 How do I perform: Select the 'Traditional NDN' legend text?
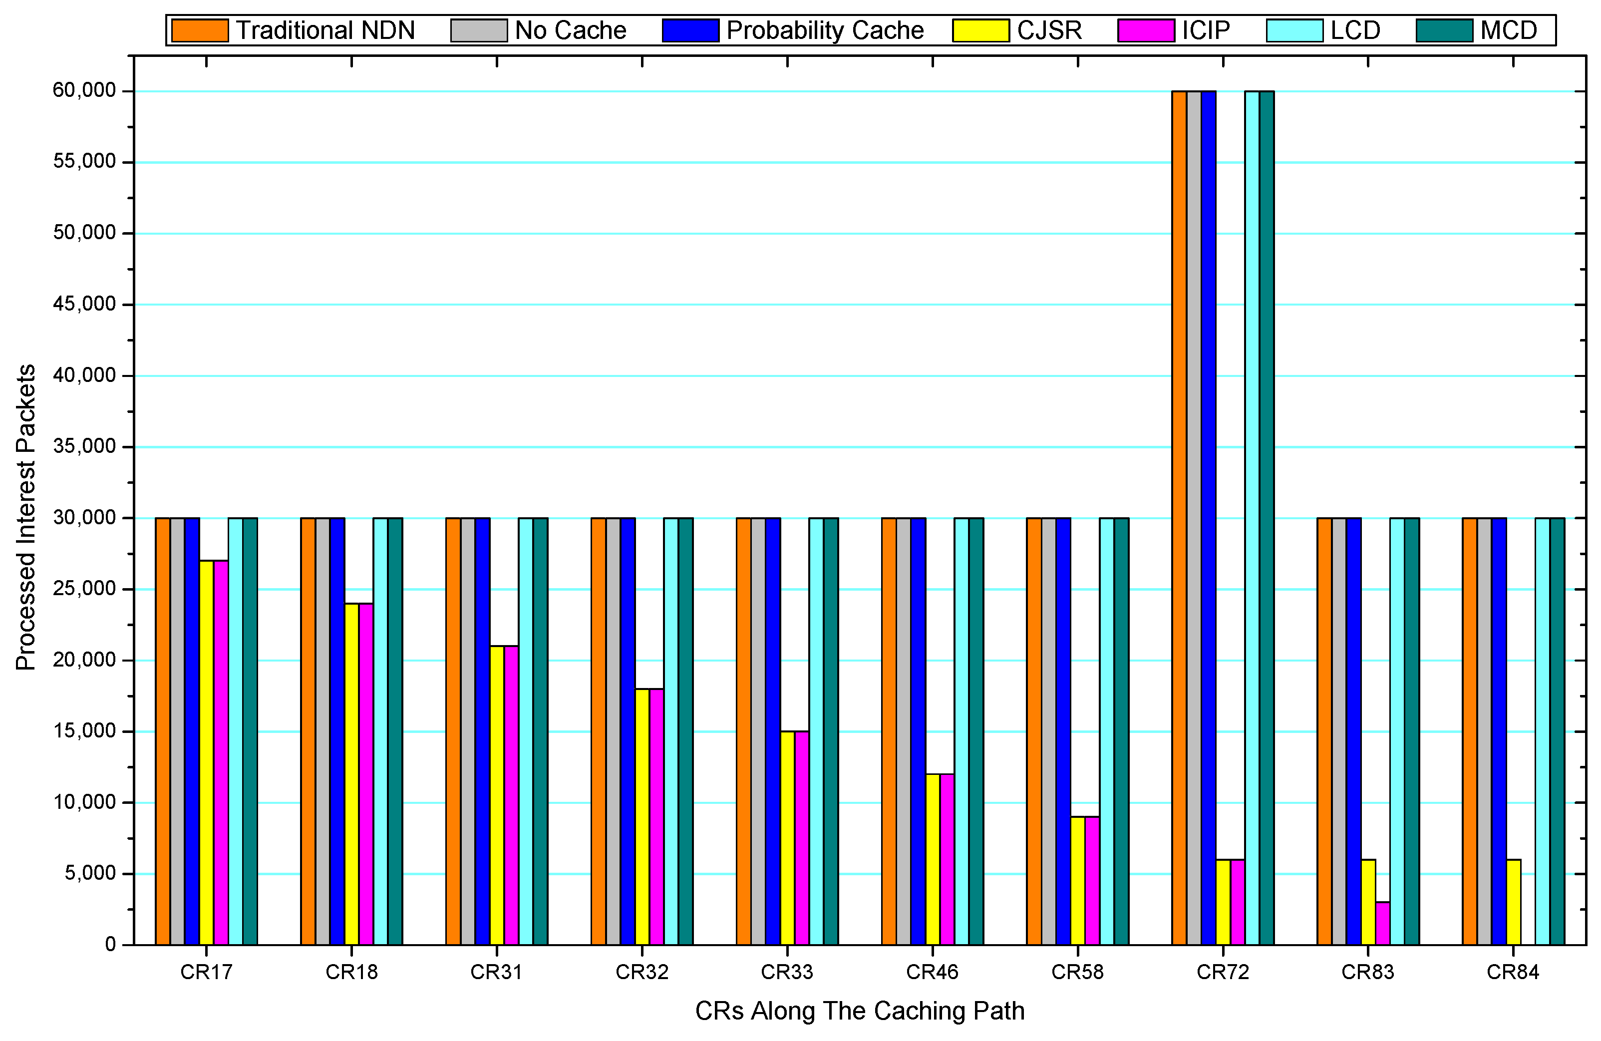point(325,31)
